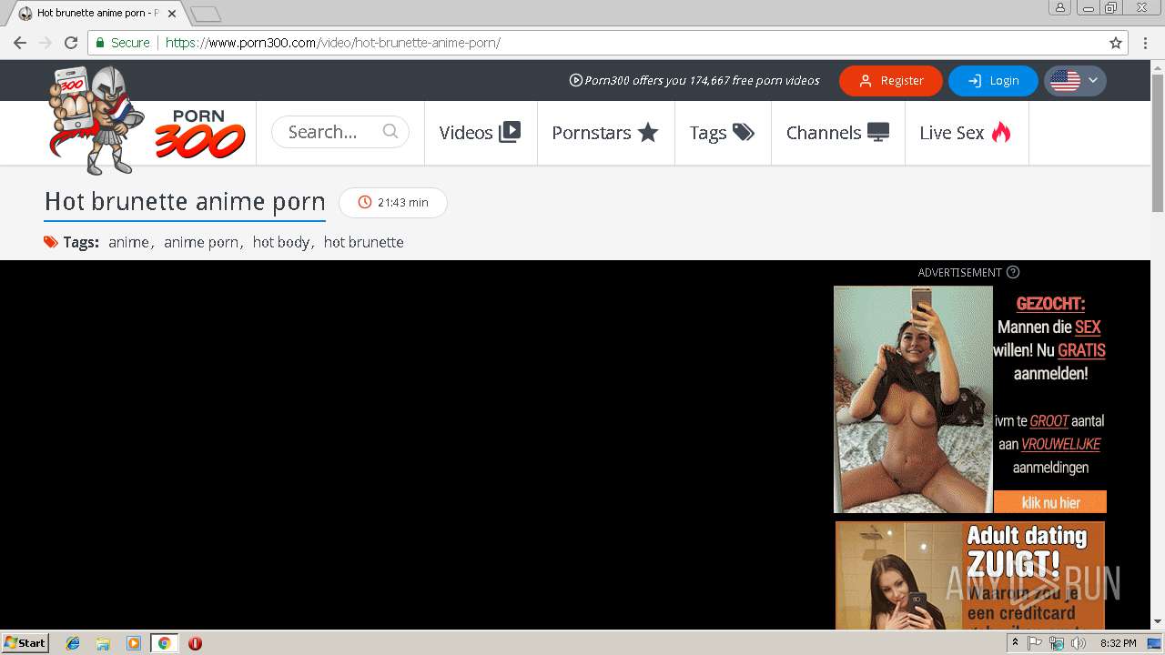This screenshot has width=1165, height=655.
Task: Click the orange 'klik nu hier' ad button
Action: tap(1050, 502)
